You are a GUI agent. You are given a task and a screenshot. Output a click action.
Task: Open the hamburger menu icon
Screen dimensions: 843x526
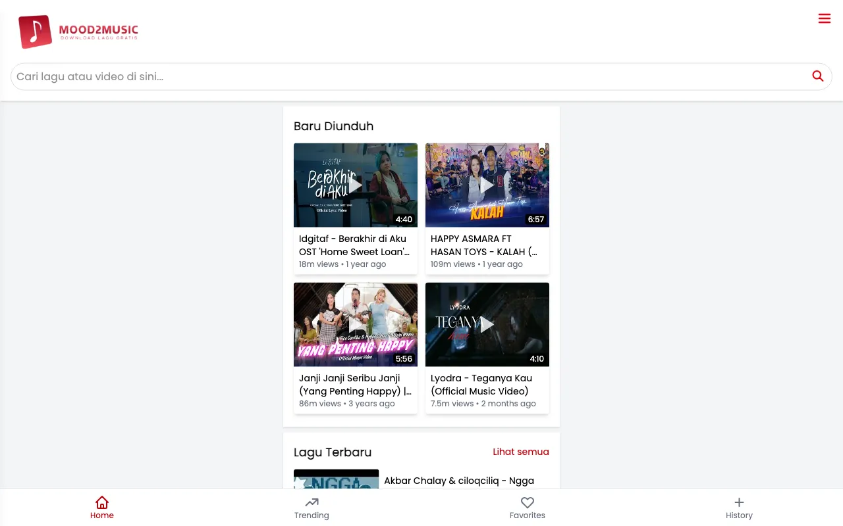825,18
